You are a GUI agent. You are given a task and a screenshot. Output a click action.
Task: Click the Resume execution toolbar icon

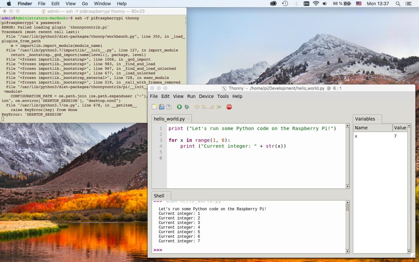point(219,107)
